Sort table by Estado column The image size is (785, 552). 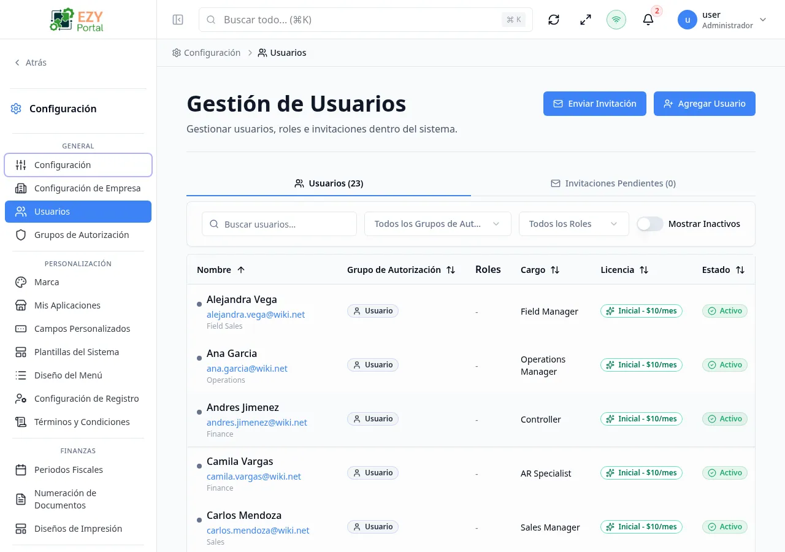723,270
